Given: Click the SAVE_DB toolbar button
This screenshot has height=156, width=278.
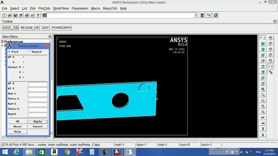Looking at the screenshot, I should tap(10, 28).
